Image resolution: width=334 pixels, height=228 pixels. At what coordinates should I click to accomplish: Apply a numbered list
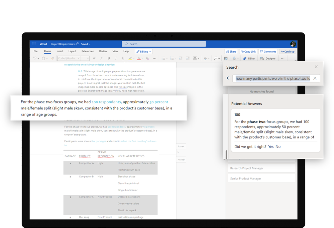click(x=172, y=58)
